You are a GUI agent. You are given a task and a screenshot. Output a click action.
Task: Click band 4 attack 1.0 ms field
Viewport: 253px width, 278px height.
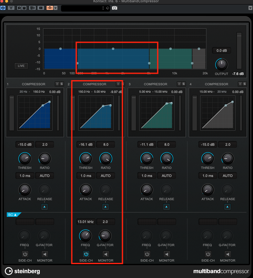208,176
